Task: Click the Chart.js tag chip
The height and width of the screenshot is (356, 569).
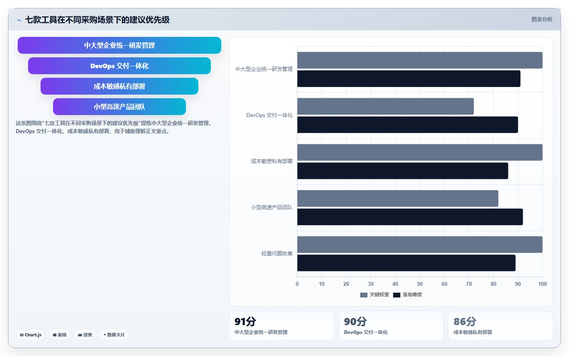Action: [x=31, y=335]
